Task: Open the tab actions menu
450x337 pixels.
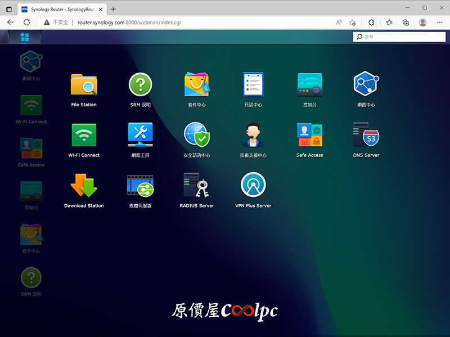Action: point(9,9)
